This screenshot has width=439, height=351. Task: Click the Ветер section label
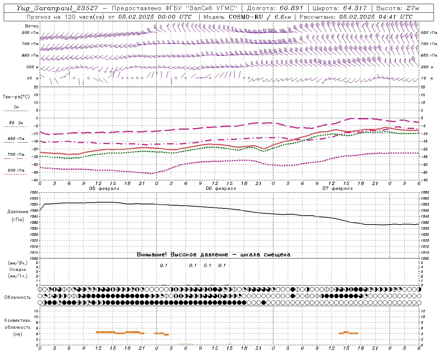32,26
